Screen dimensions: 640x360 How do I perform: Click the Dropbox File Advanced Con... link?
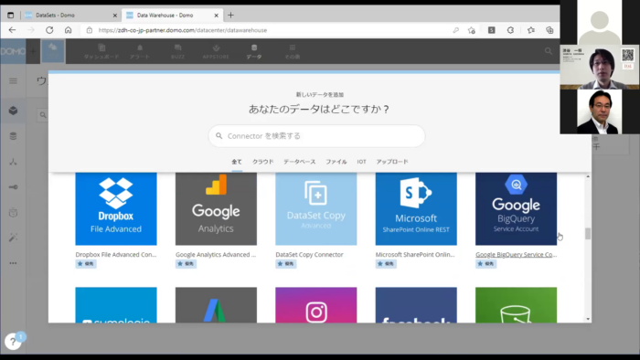116,254
